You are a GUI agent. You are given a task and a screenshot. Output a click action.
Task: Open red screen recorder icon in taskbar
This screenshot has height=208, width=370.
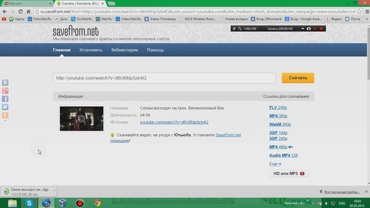pyautogui.click(x=80, y=203)
